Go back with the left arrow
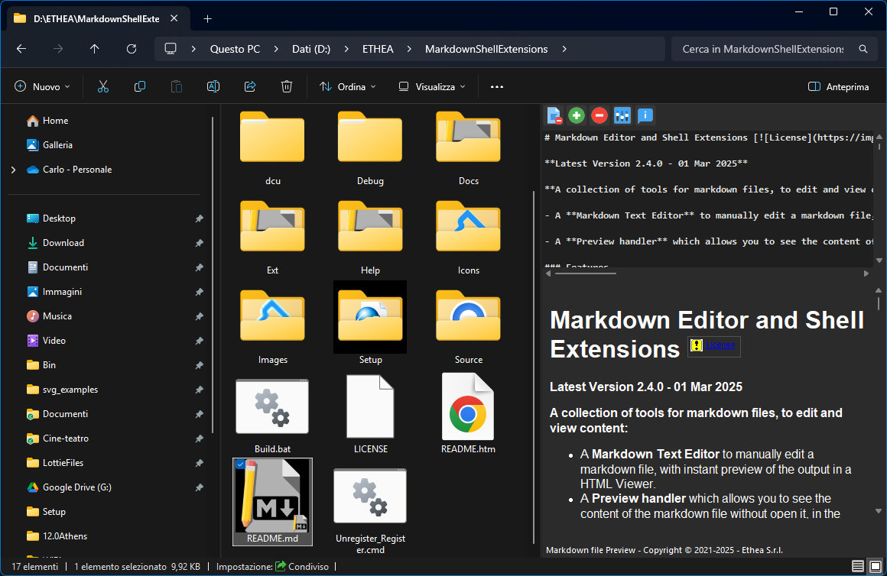The height and width of the screenshot is (576, 887). click(x=21, y=49)
